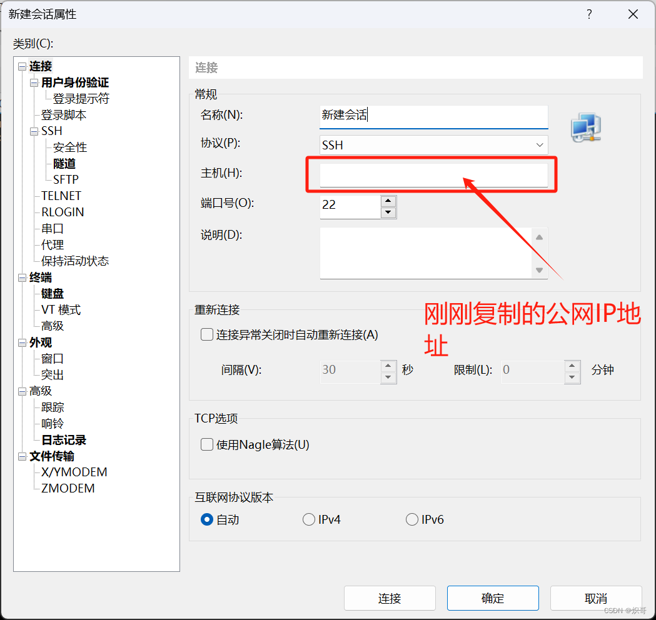Select the IPv4 radio button

point(309,519)
